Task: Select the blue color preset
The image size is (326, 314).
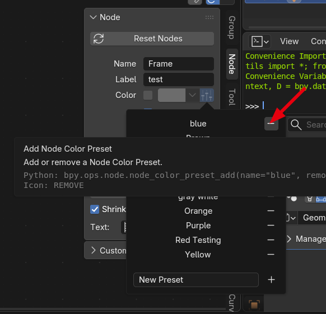Action: (x=198, y=124)
